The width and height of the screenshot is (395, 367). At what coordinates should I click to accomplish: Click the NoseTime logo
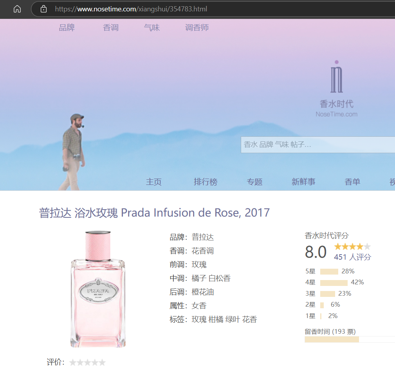336,89
